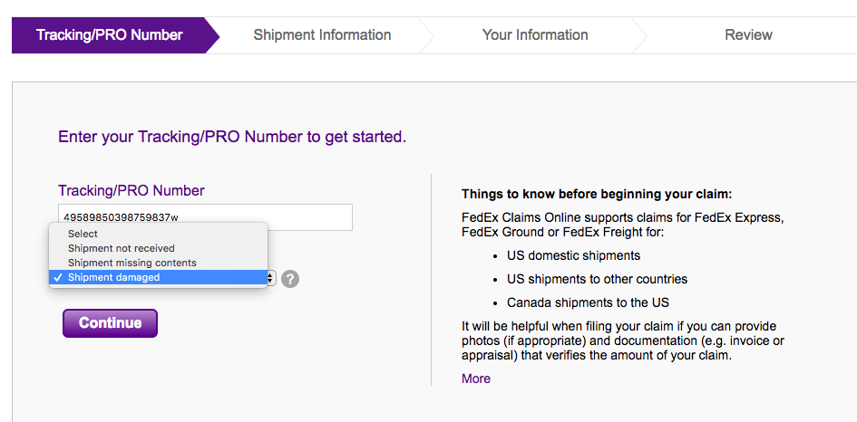Go to the Shipment Information step

(x=322, y=35)
